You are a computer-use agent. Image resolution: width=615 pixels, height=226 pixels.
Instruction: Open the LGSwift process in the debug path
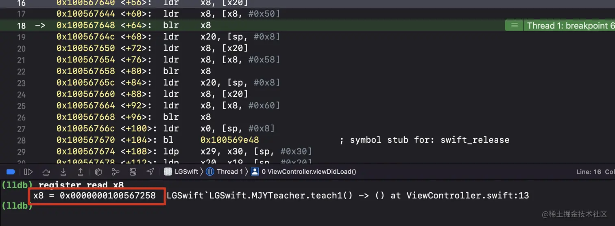[x=181, y=172]
